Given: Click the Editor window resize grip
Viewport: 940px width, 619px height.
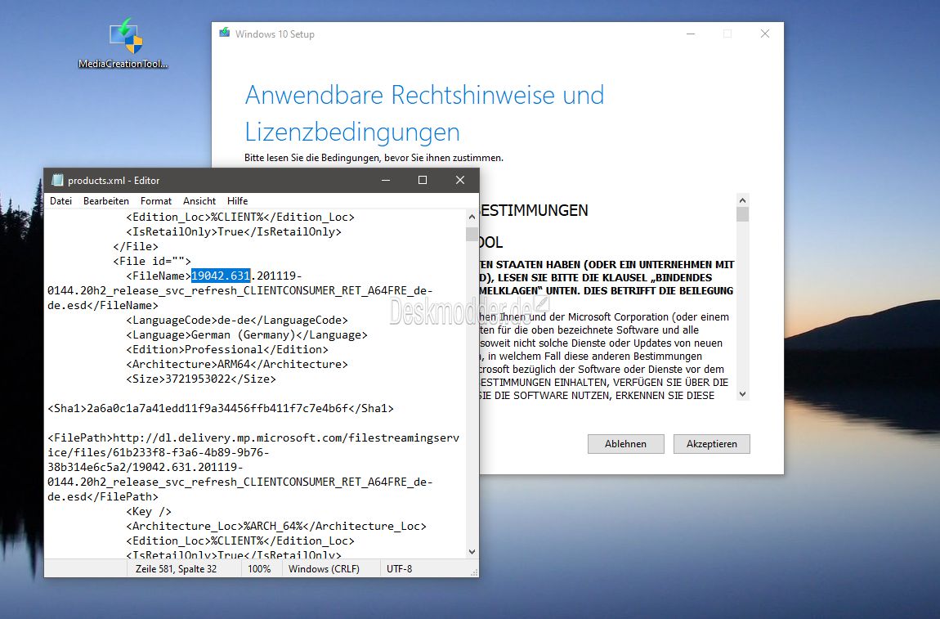Looking at the screenshot, I should tap(474, 573).
